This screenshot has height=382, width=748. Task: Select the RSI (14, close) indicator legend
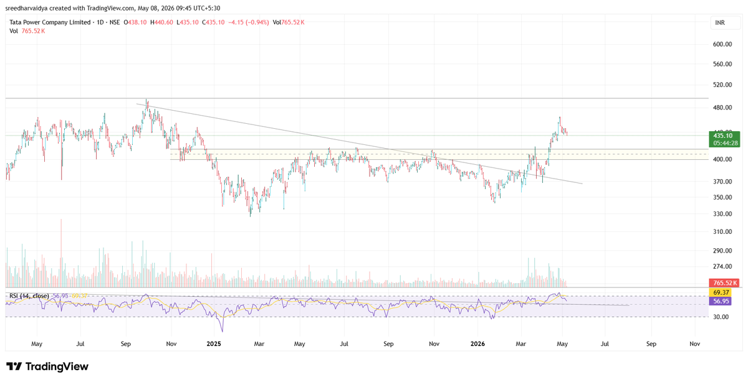tap(29, 296)
